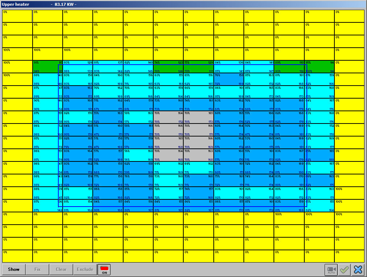Click the Fix button
Viewport: 367px width, 277px height.
[37, 269]
